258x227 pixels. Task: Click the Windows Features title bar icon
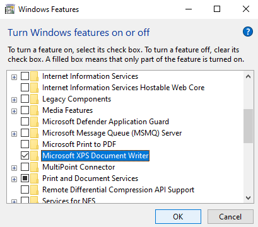pos(9,9)
